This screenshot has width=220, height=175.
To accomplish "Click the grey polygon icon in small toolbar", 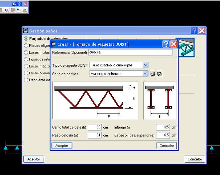I will point(13,10).
